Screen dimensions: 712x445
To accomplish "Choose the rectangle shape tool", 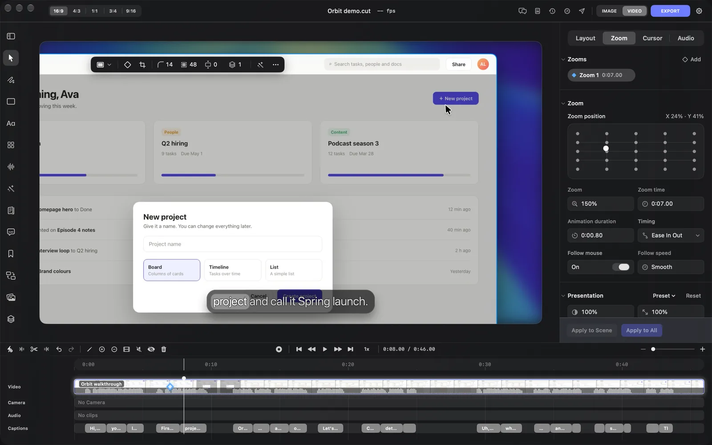I will pyautogui.click(x=11, y=101).
